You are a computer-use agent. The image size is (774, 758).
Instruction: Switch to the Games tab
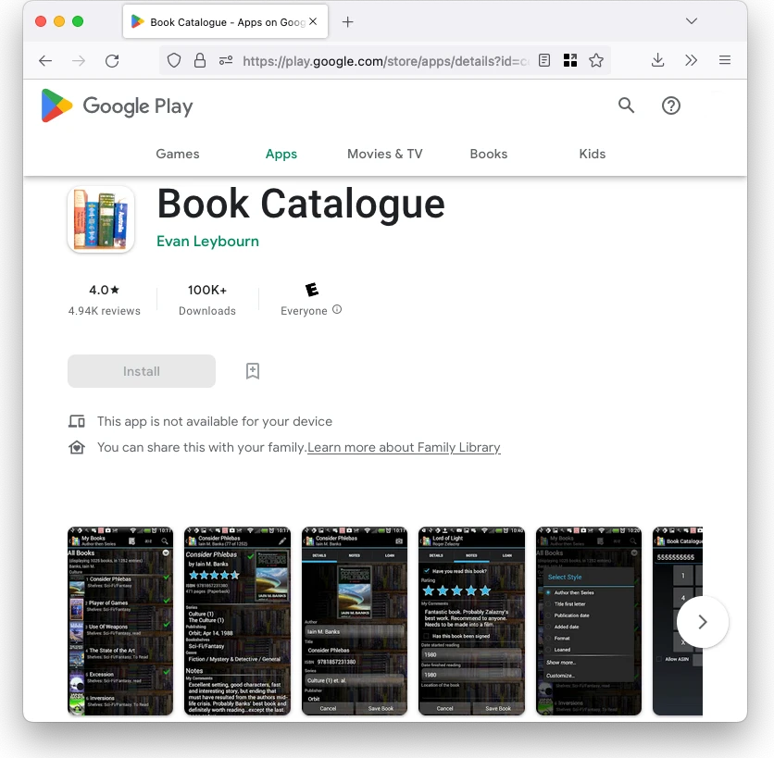[x=178, y=154]
